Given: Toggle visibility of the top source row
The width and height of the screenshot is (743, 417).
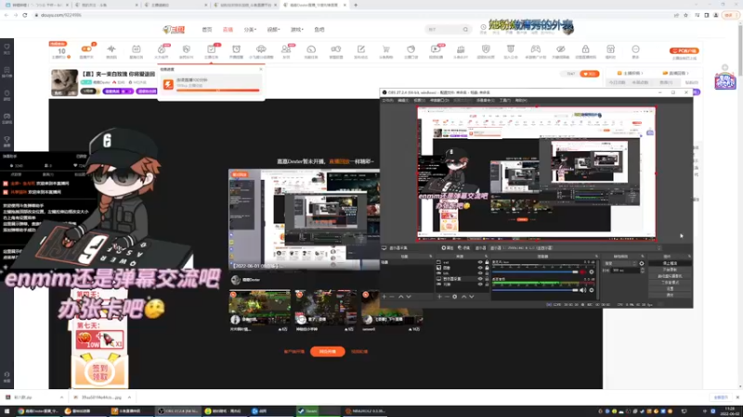Looking at the screenshot, I should [x=480, y=262].
